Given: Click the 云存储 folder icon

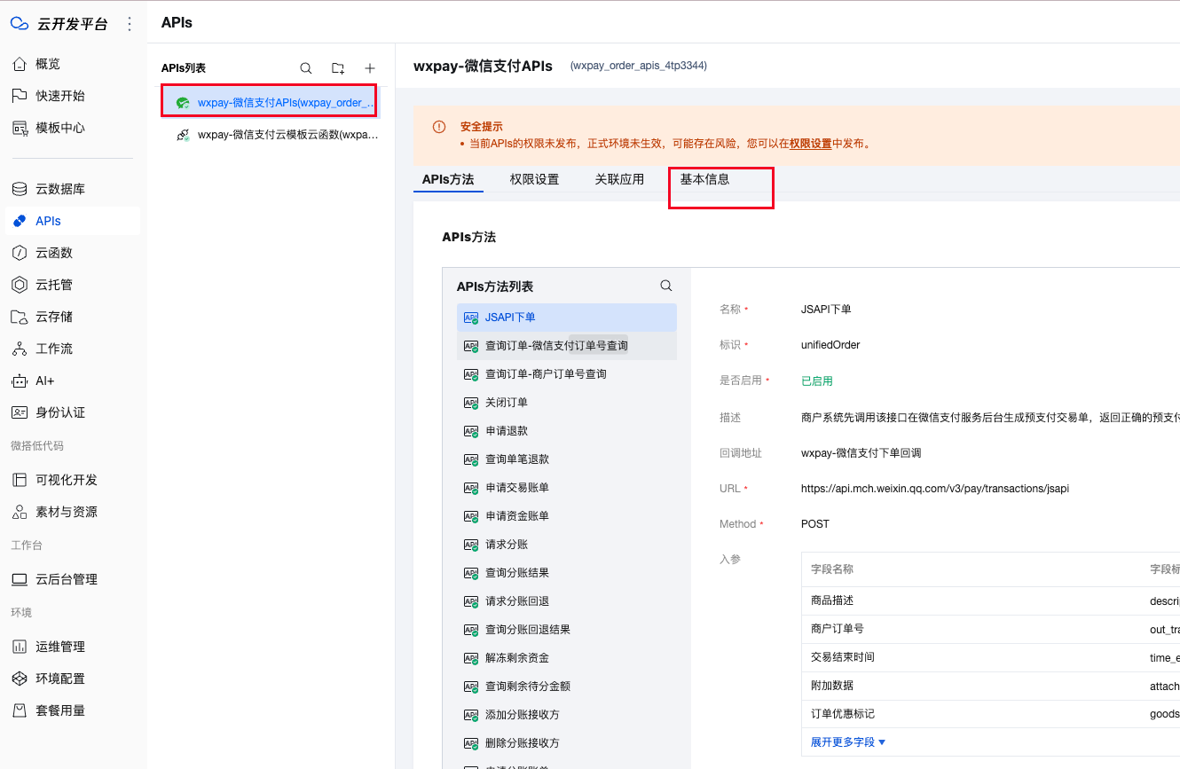Looking at the screenshot, I should click(20, 317).
